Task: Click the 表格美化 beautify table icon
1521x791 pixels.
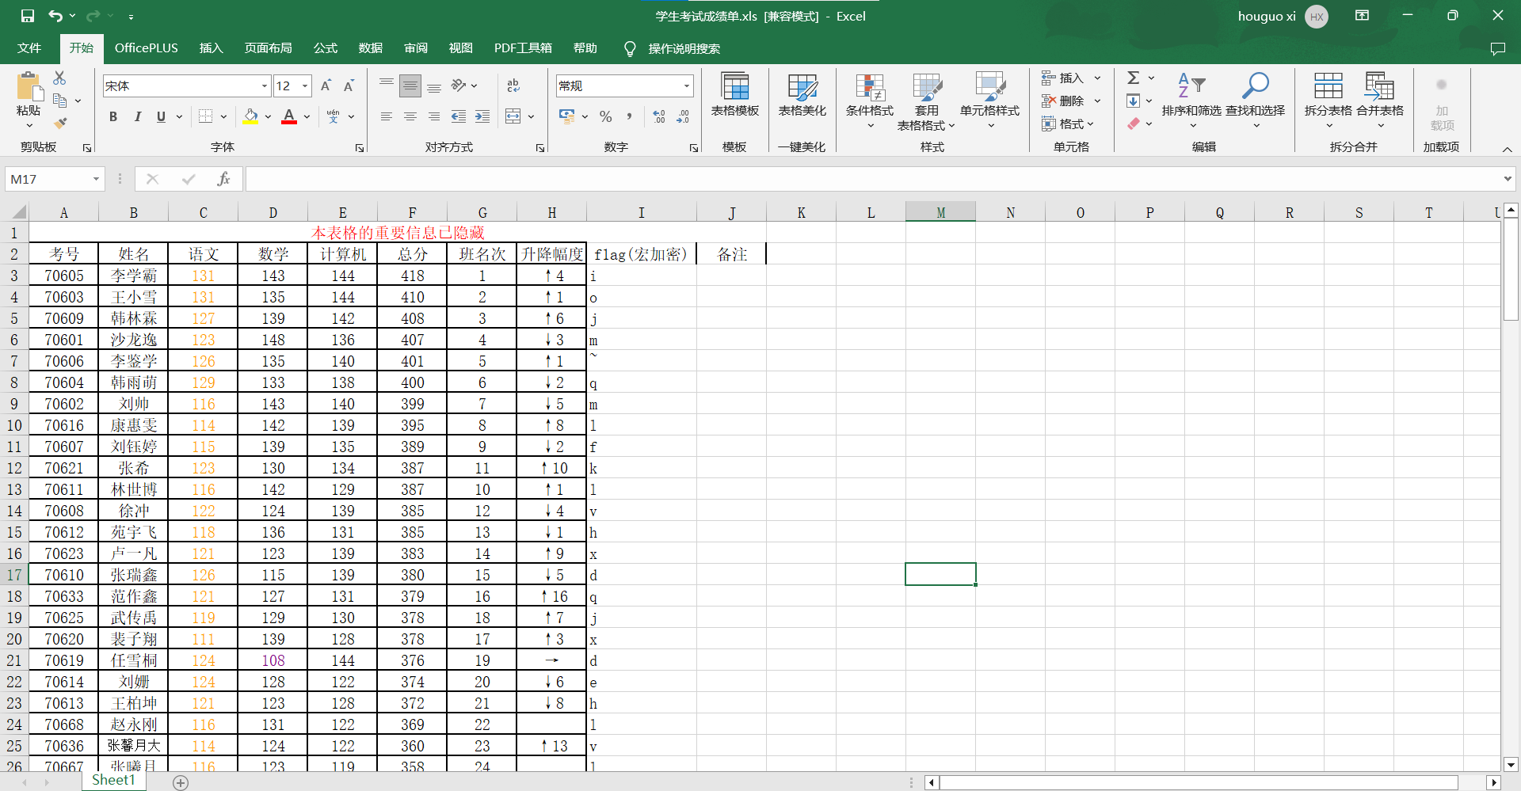Action: 802,95
